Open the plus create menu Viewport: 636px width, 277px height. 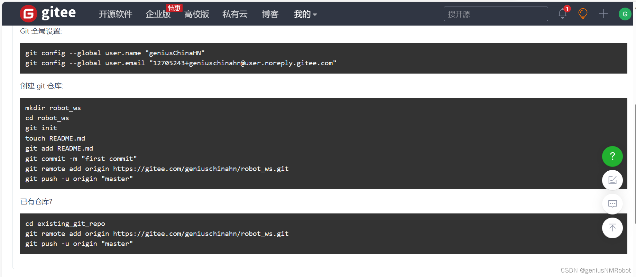[603, 14]
